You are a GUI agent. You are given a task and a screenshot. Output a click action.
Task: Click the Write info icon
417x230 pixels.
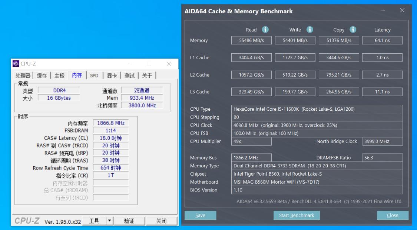[310, 30]
